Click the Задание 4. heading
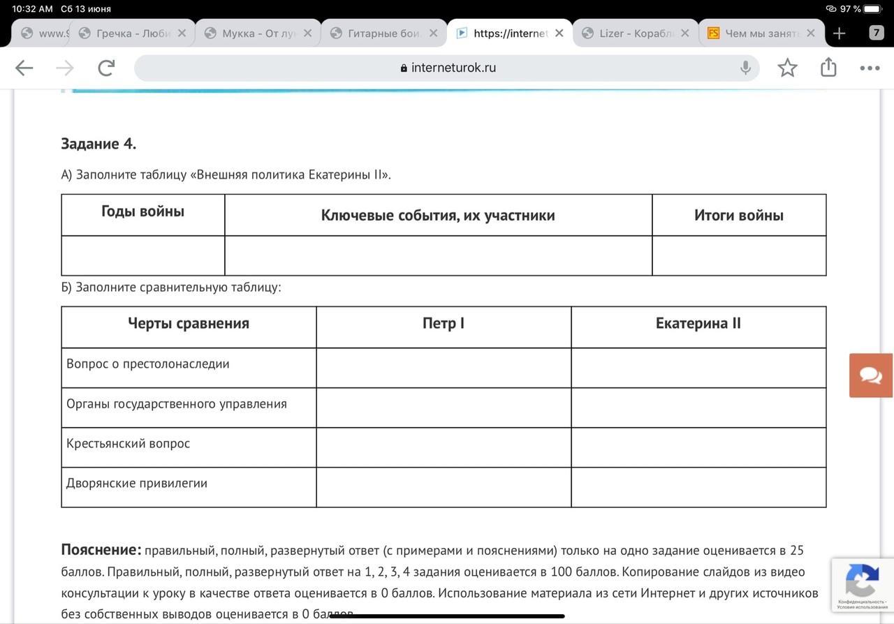This screenshot has height=624, width=894. click(98, 144)
